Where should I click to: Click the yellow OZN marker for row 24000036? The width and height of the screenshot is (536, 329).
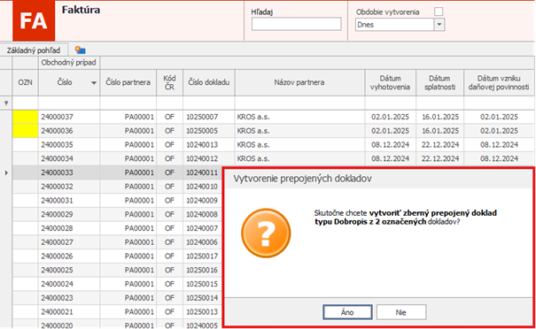pos(26,131)
